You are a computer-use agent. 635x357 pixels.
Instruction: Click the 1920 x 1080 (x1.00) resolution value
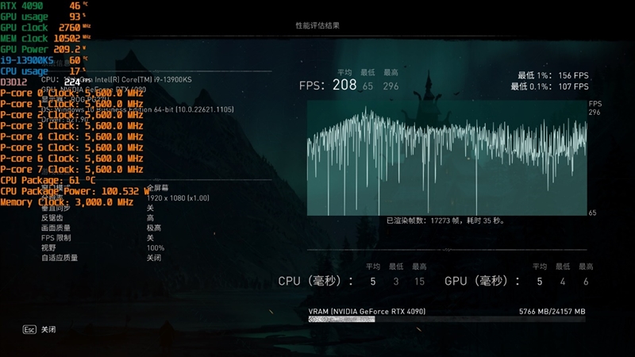coord(178,198)
